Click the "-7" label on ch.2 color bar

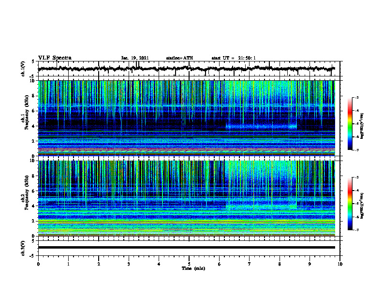point(357,230)
